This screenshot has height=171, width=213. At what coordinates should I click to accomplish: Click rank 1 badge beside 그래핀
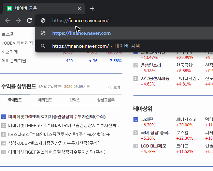(136, 120)
